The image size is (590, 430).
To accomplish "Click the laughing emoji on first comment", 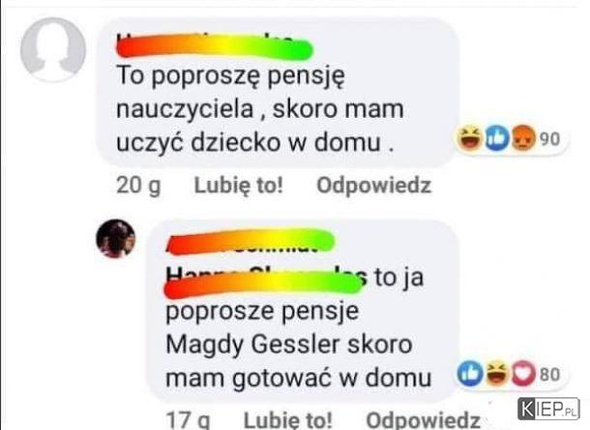I will (x=470, y=138).
